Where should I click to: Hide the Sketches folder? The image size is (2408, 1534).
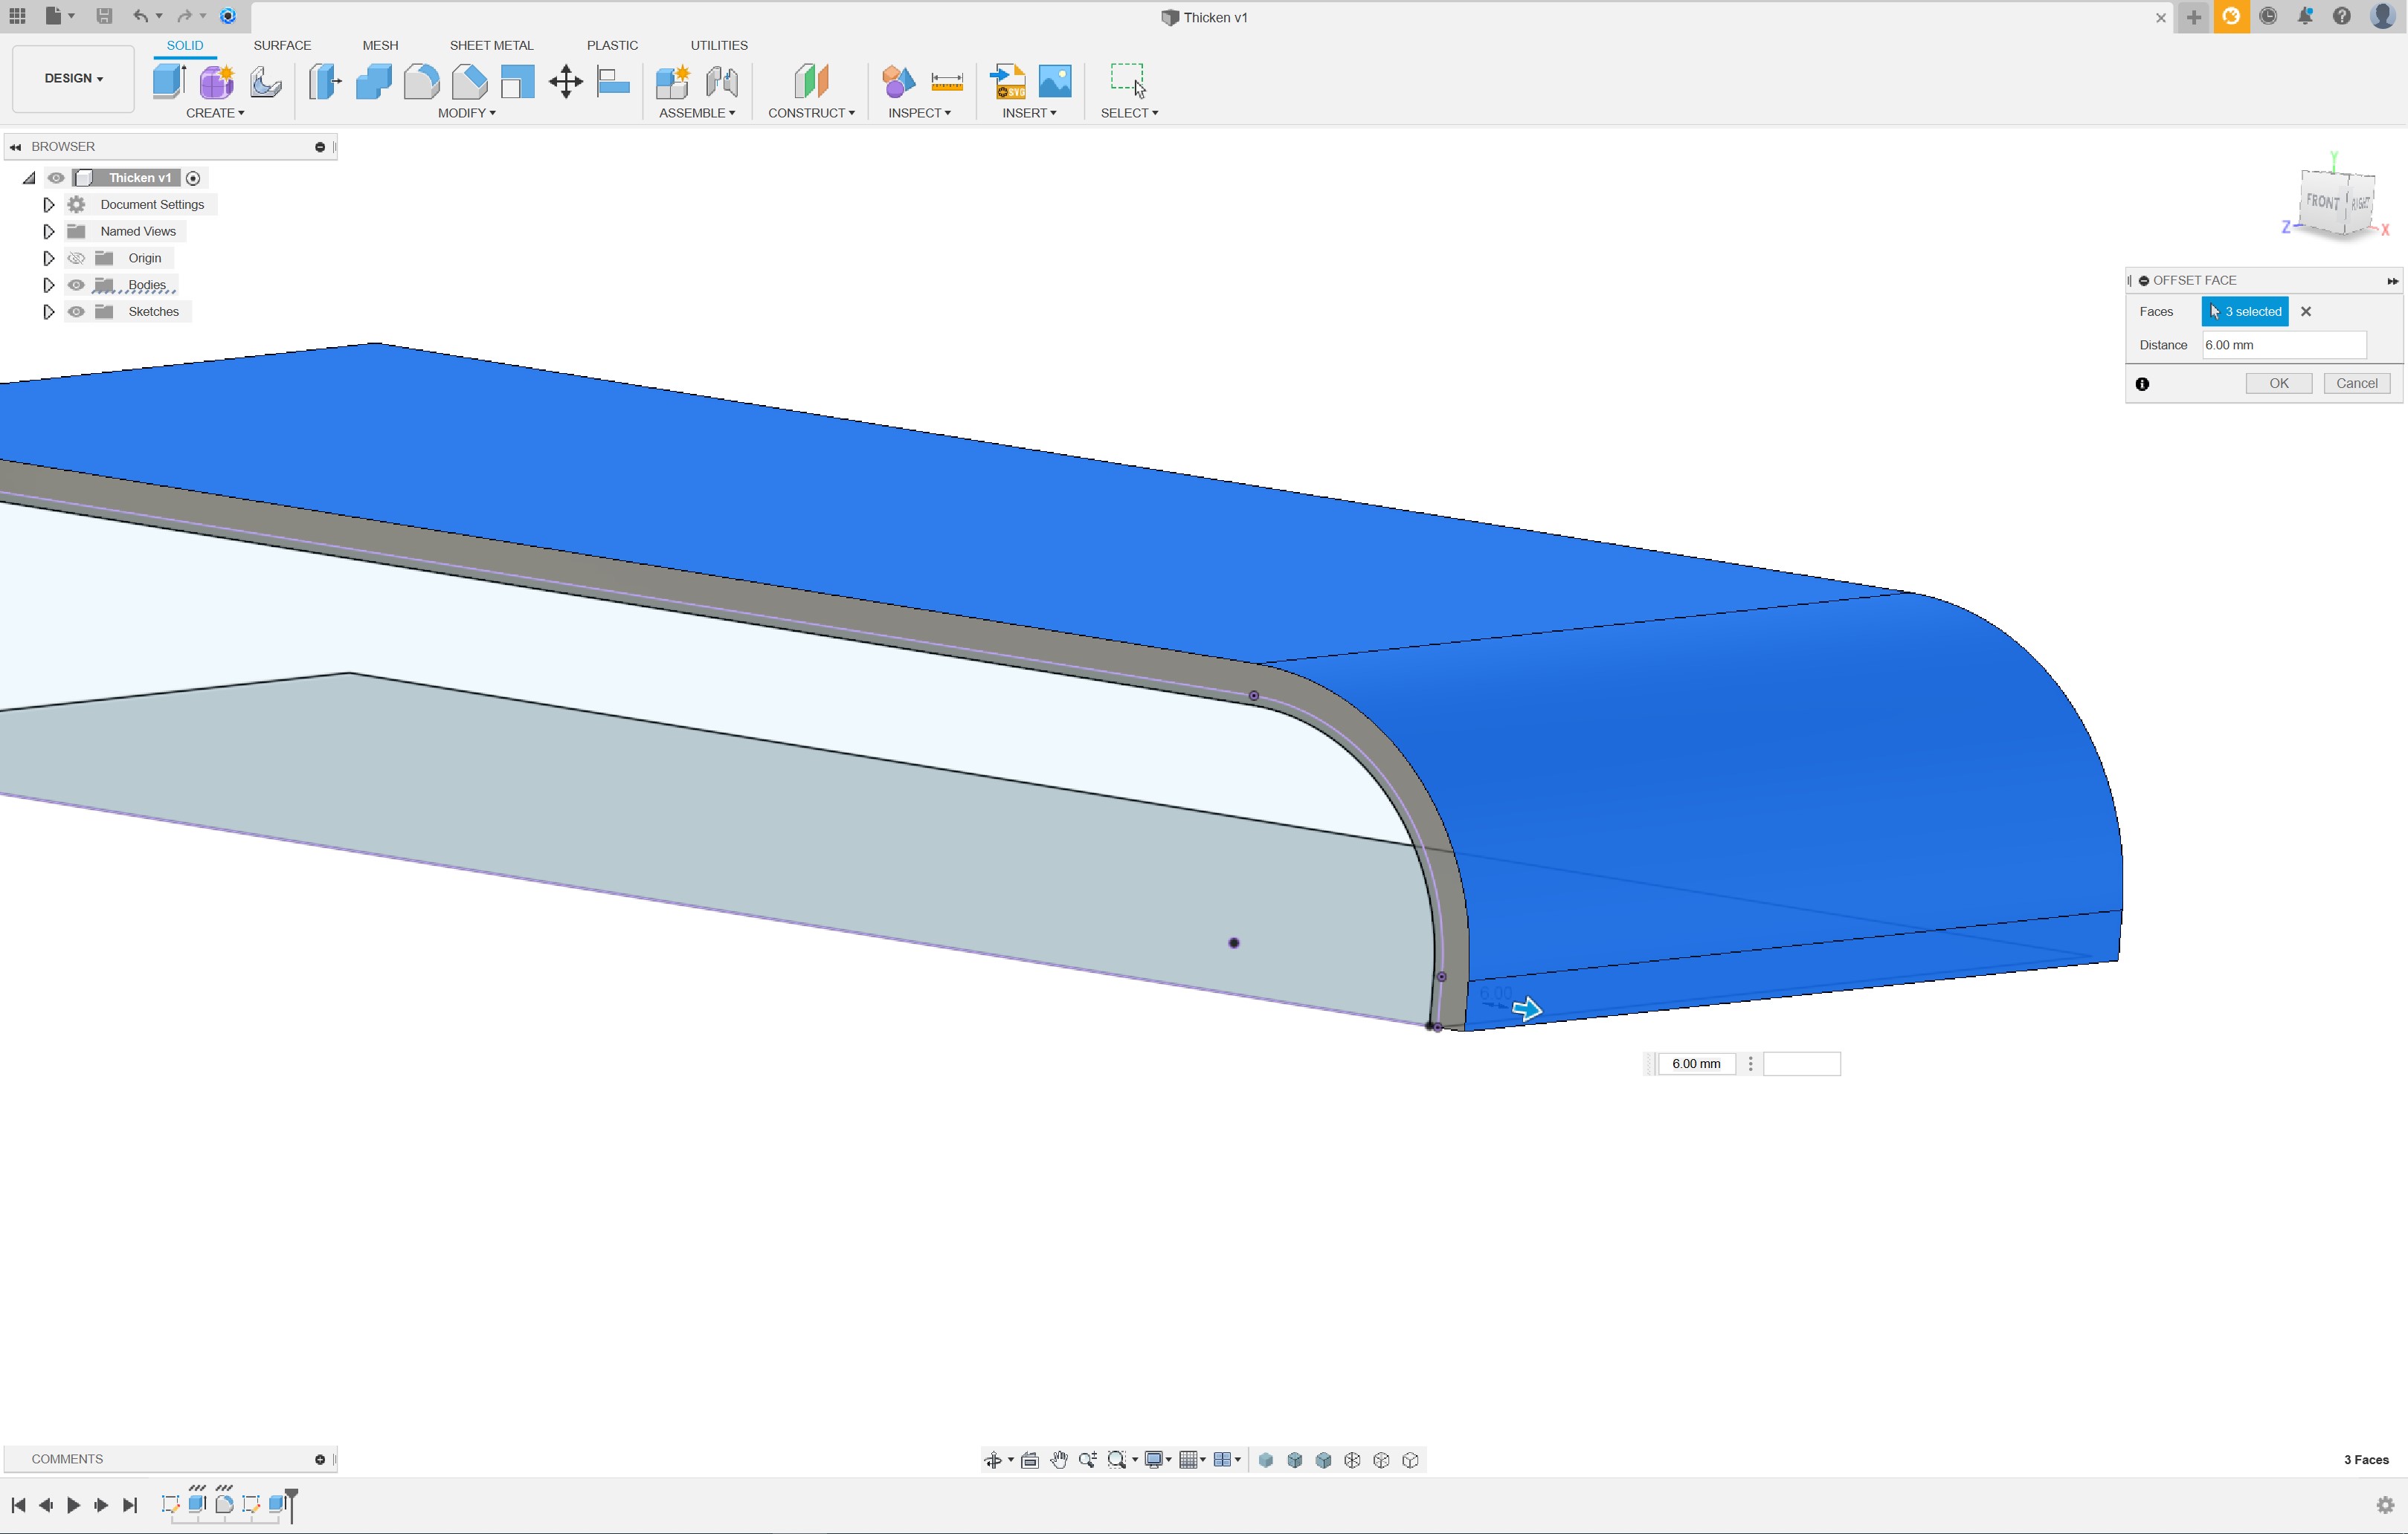(x=76, y=312)
